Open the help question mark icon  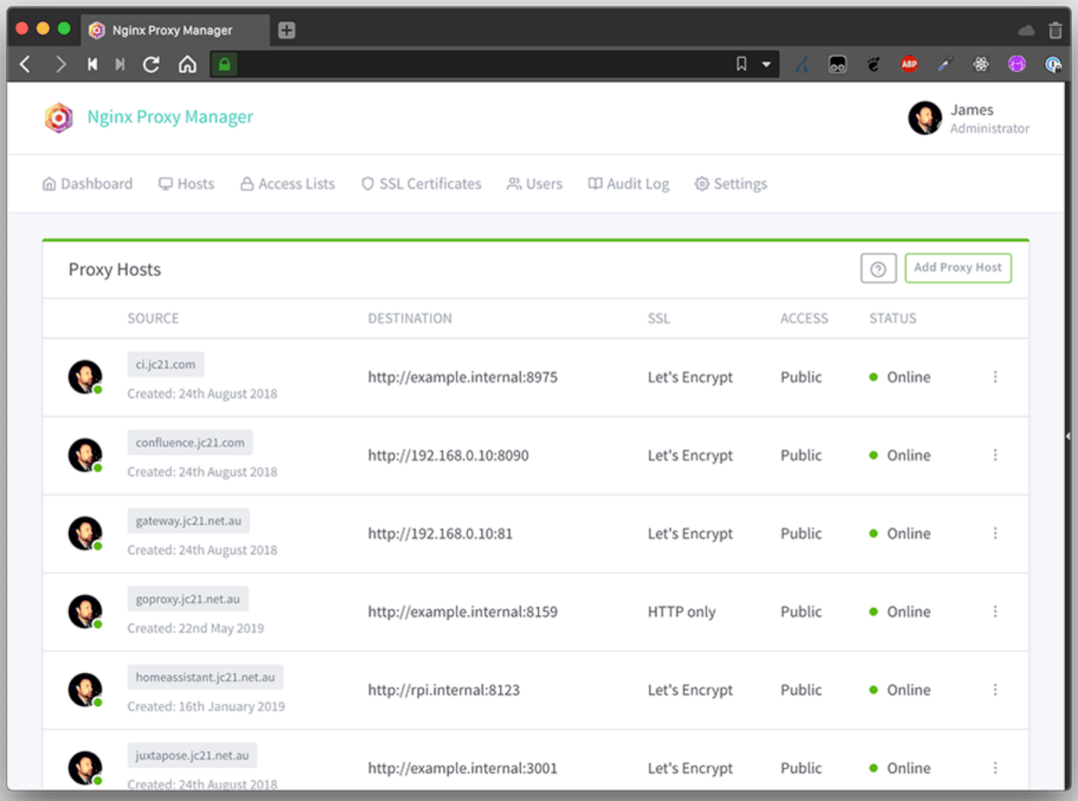(878, 269)
